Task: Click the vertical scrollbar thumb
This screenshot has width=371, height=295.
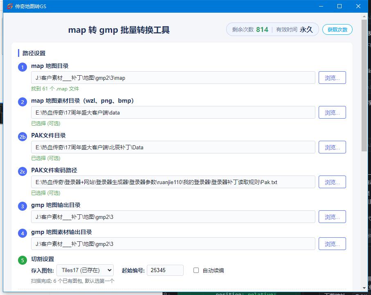Action: click(364, 85)
